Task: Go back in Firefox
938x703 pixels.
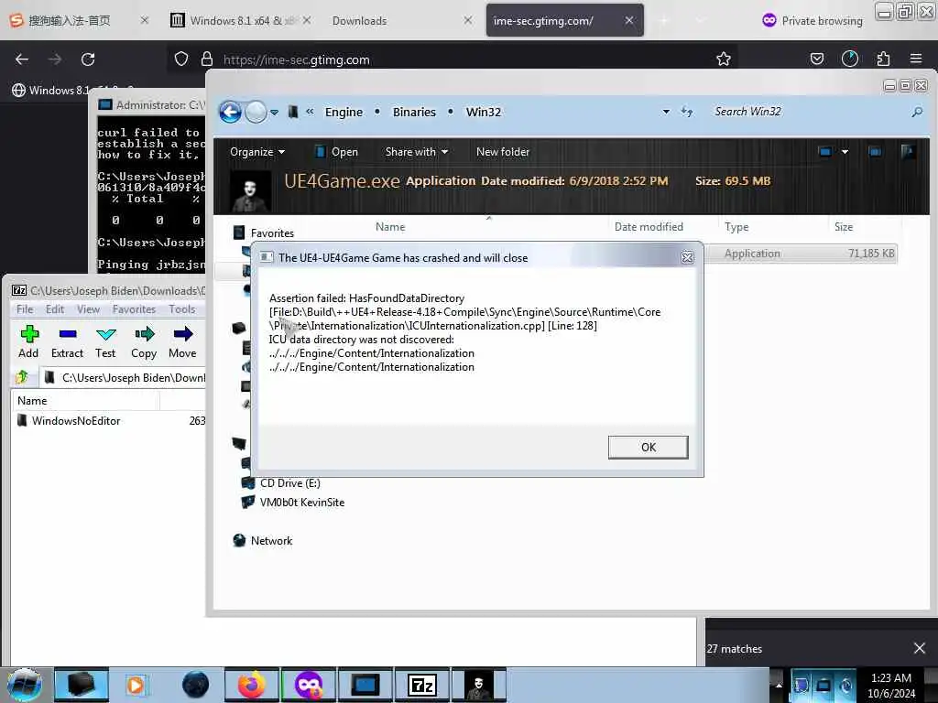Action: point(22,59)
